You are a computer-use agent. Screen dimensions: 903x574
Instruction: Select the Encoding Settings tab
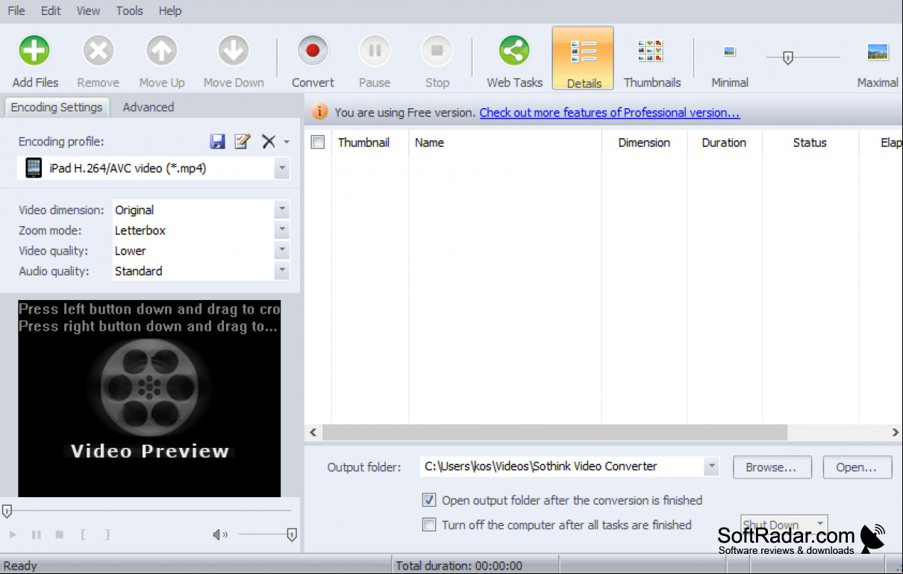pos(57,107)
